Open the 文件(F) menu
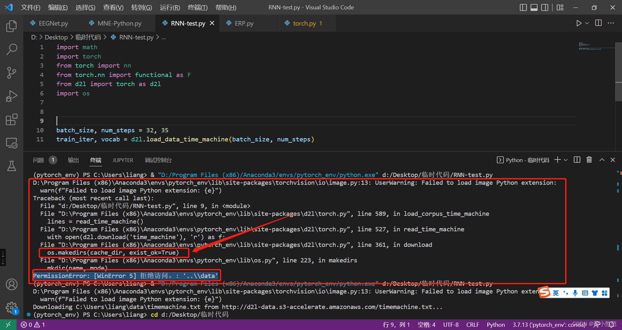Image resolution: width=622 pixels, height=330 pixels. tap(30, 7)
